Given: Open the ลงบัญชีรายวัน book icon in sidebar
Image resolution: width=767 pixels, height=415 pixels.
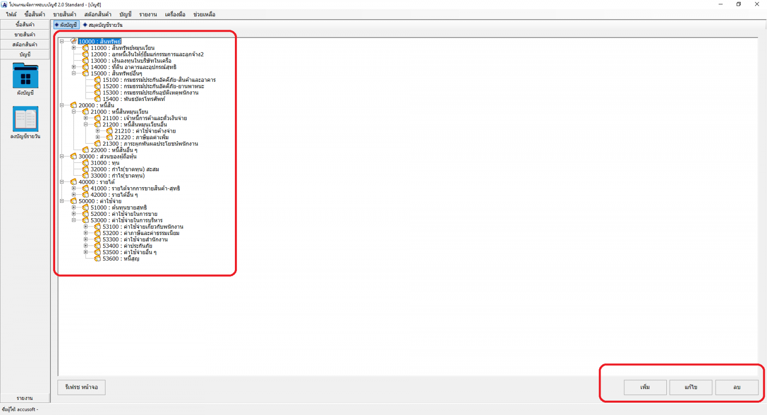Looking at the screenshot, I should pos(25,119).
